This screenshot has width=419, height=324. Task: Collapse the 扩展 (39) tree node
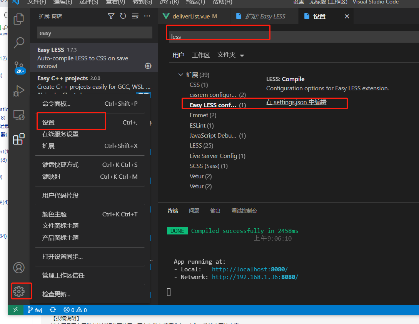coord(181,75)
